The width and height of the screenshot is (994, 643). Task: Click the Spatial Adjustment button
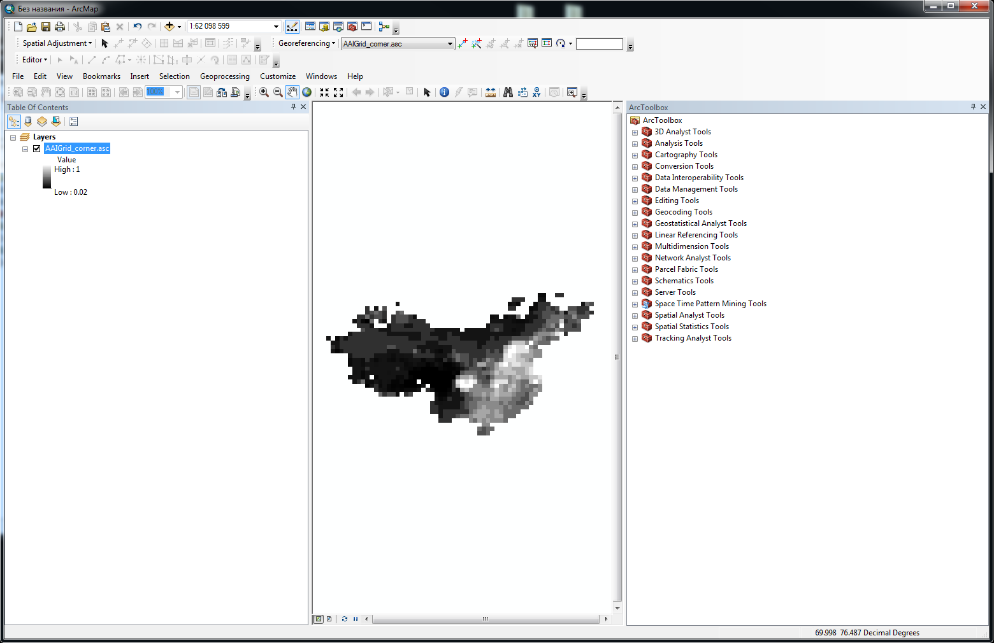click(55, 43)
